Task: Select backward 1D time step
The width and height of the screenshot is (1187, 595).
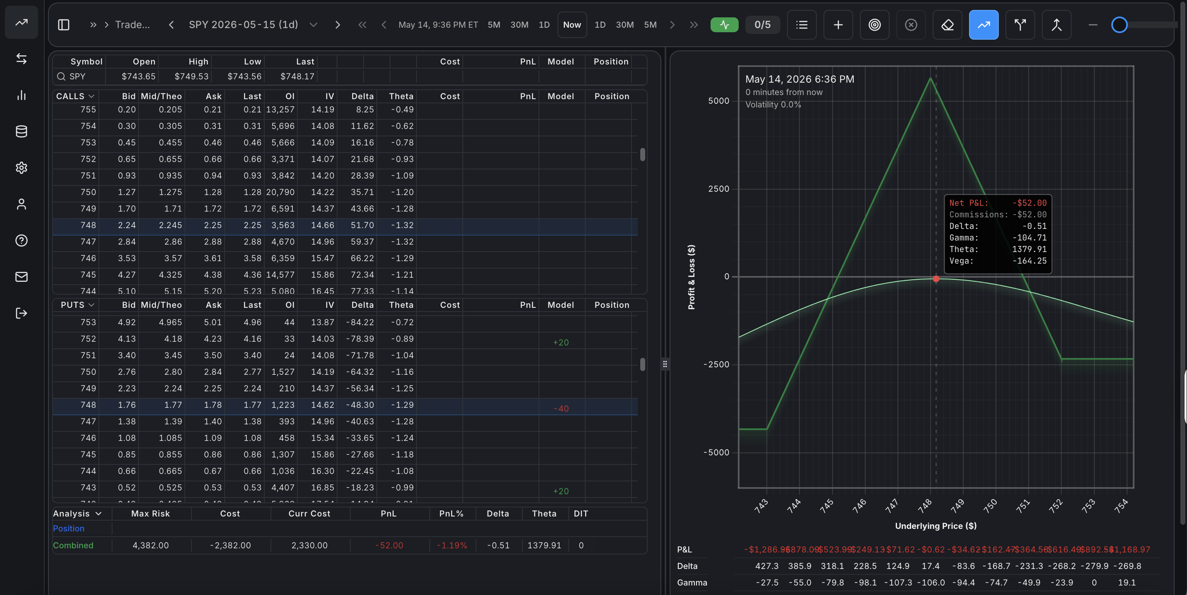Action: pos(544,25)
